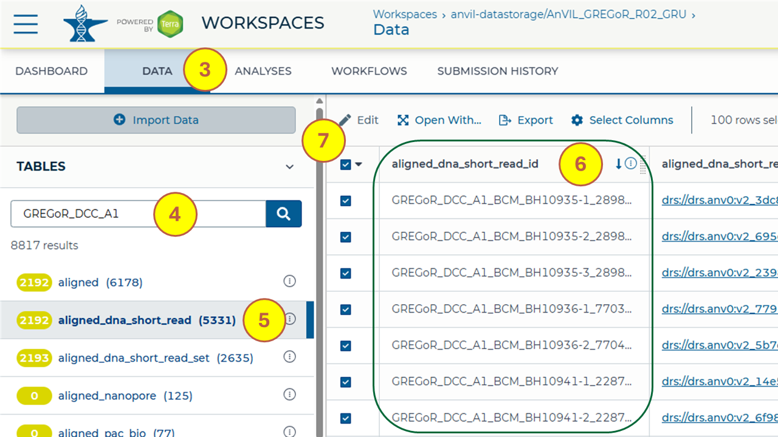778x437 pixels.
Task: Click Select Columns button
Action: pyautogui.click(x=622, y=120)
